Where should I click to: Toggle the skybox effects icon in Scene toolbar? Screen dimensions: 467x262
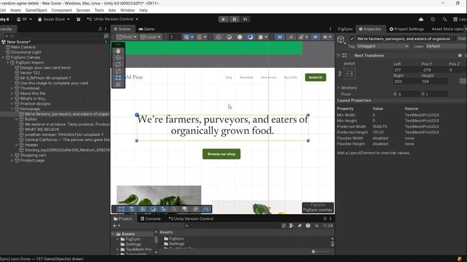250,37
